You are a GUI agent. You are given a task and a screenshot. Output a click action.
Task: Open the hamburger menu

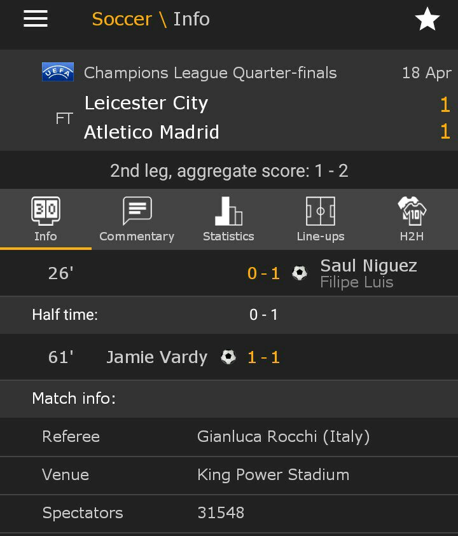click(36, 19)
